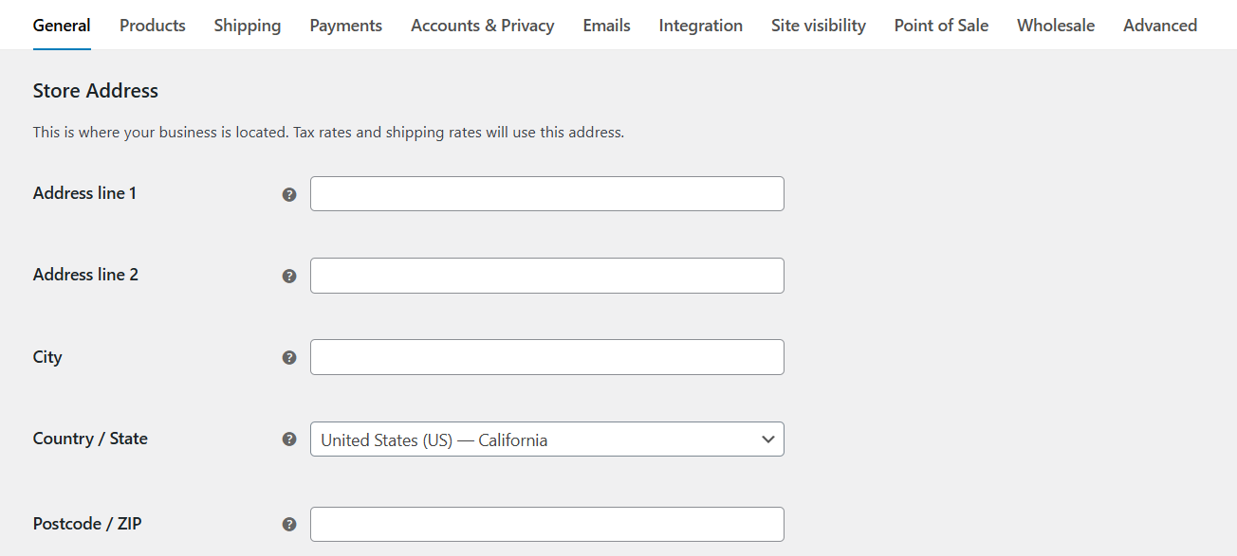Open the Advanced settings tab
1237x556 pixels.
click(1159, 26)
